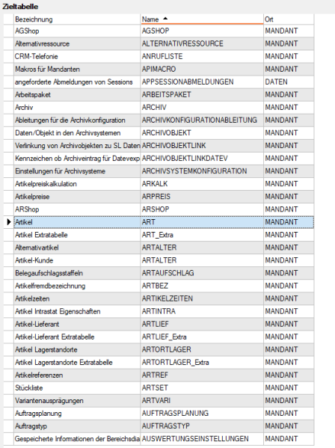Select ARCHIVOBJEKTLINKDATEV table name

coord(202,159)
